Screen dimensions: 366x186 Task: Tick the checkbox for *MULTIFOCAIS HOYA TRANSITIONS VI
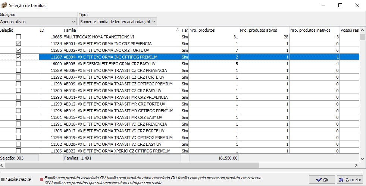tap(18, 37)
